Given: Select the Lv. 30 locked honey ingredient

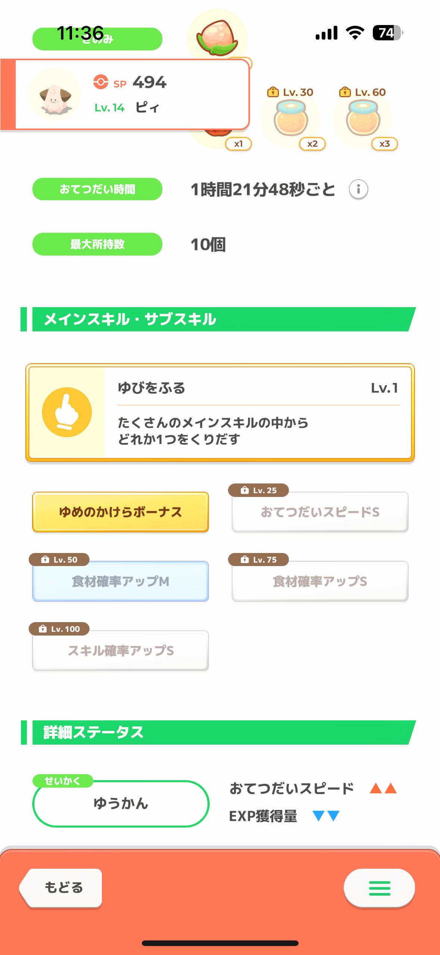Looking at the screenshot, I should click(291, 118).
